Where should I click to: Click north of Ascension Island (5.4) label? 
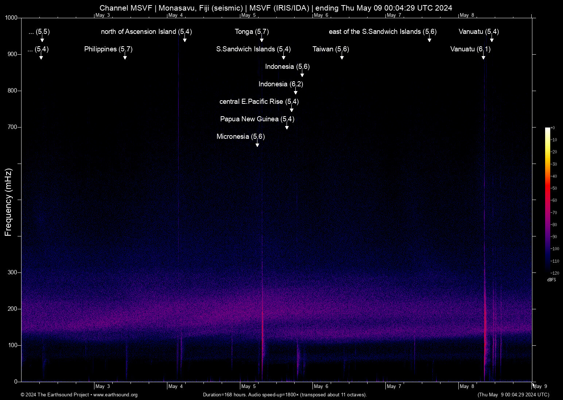click(146, 32)
